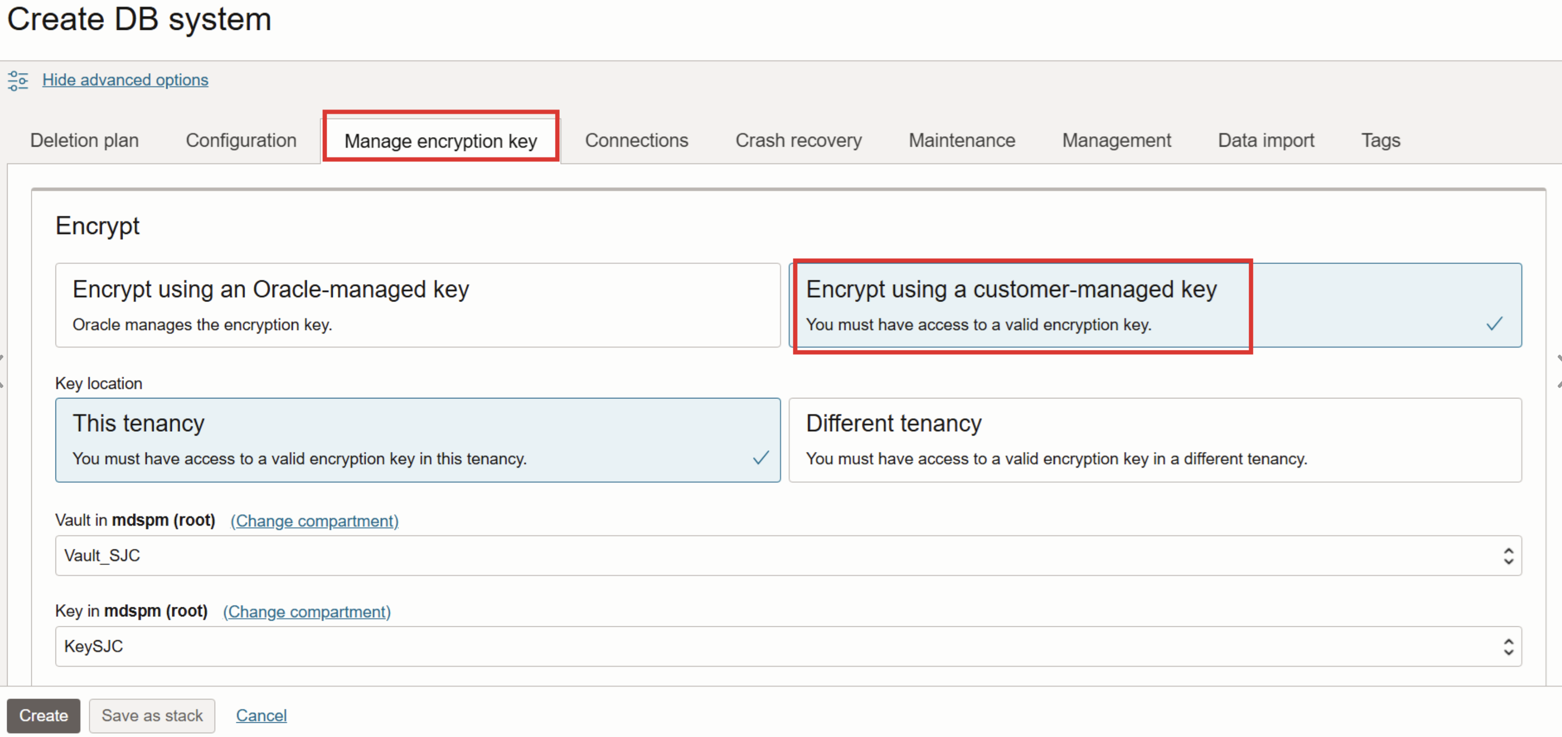Screen dimensions: 1562x737
Task: Switch to the Management tab
Action: (1116, 140)
